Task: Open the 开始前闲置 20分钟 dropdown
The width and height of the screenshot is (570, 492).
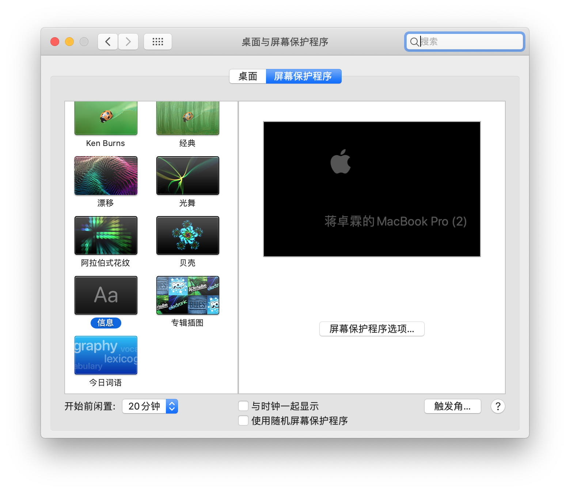Action: click(x=150, y=406)
